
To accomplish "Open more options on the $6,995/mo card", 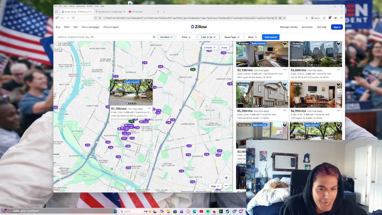I will tap(338, 111).
